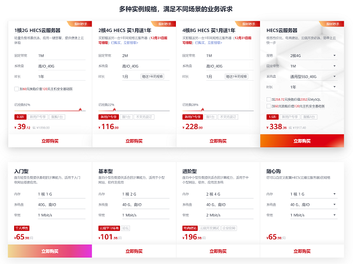Click 立即购买 under the 随心购 plan
Viewport: 353px width, 264px height.
pos(302,251)
